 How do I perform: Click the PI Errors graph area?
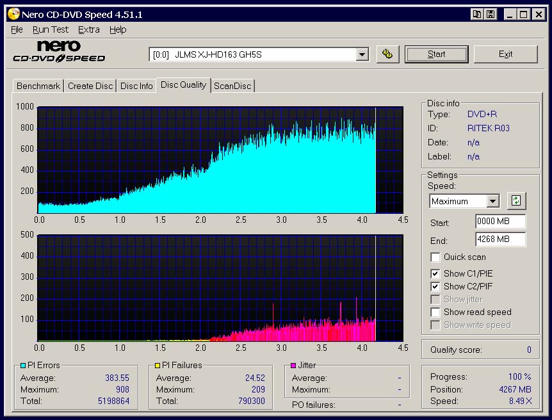[220, 160]
